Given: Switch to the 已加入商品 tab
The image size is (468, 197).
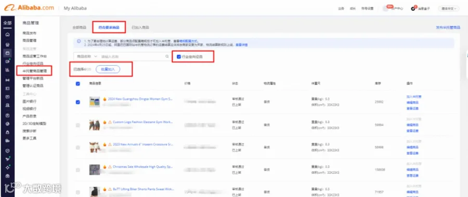Looking at the screenshot, I should [x=140, y=27].
